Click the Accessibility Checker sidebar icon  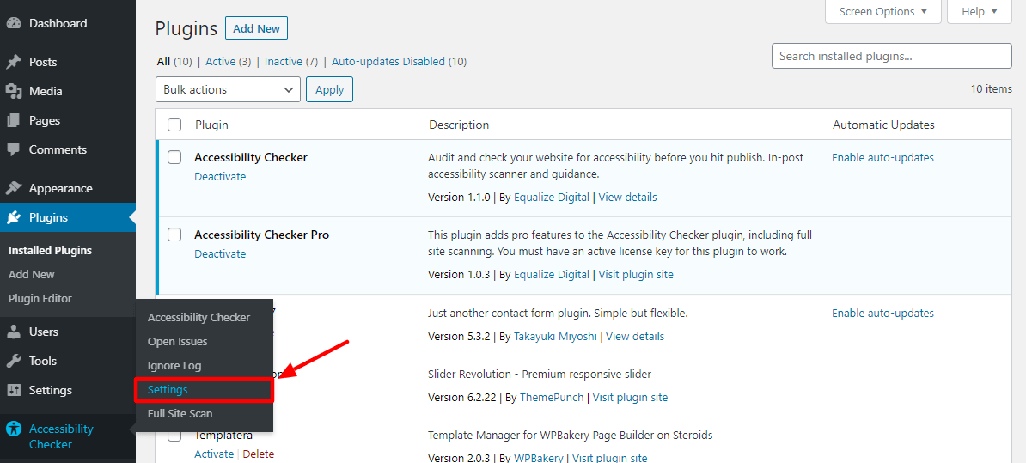click(x=14, y=429)
